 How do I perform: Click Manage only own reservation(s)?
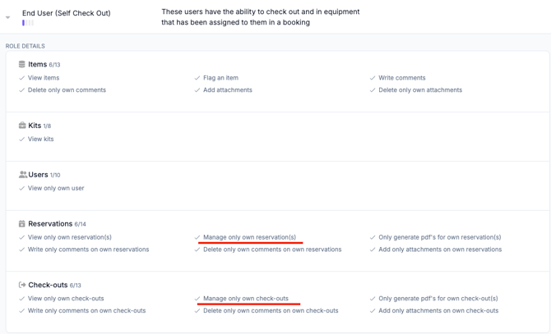[249, 237]
